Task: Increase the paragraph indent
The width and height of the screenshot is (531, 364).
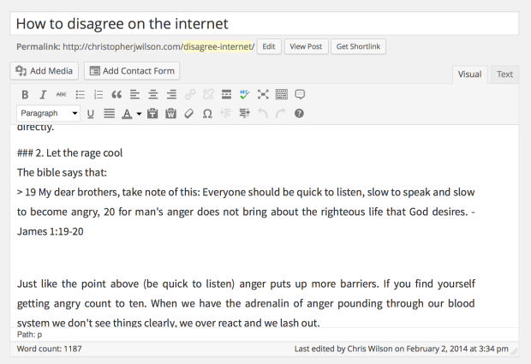Action: (244, 113)
